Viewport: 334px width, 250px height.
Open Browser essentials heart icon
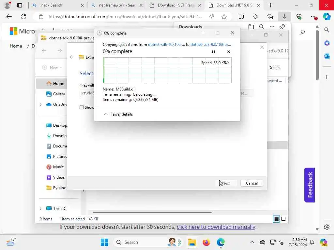pyautogui.click(x=299, y=17)
